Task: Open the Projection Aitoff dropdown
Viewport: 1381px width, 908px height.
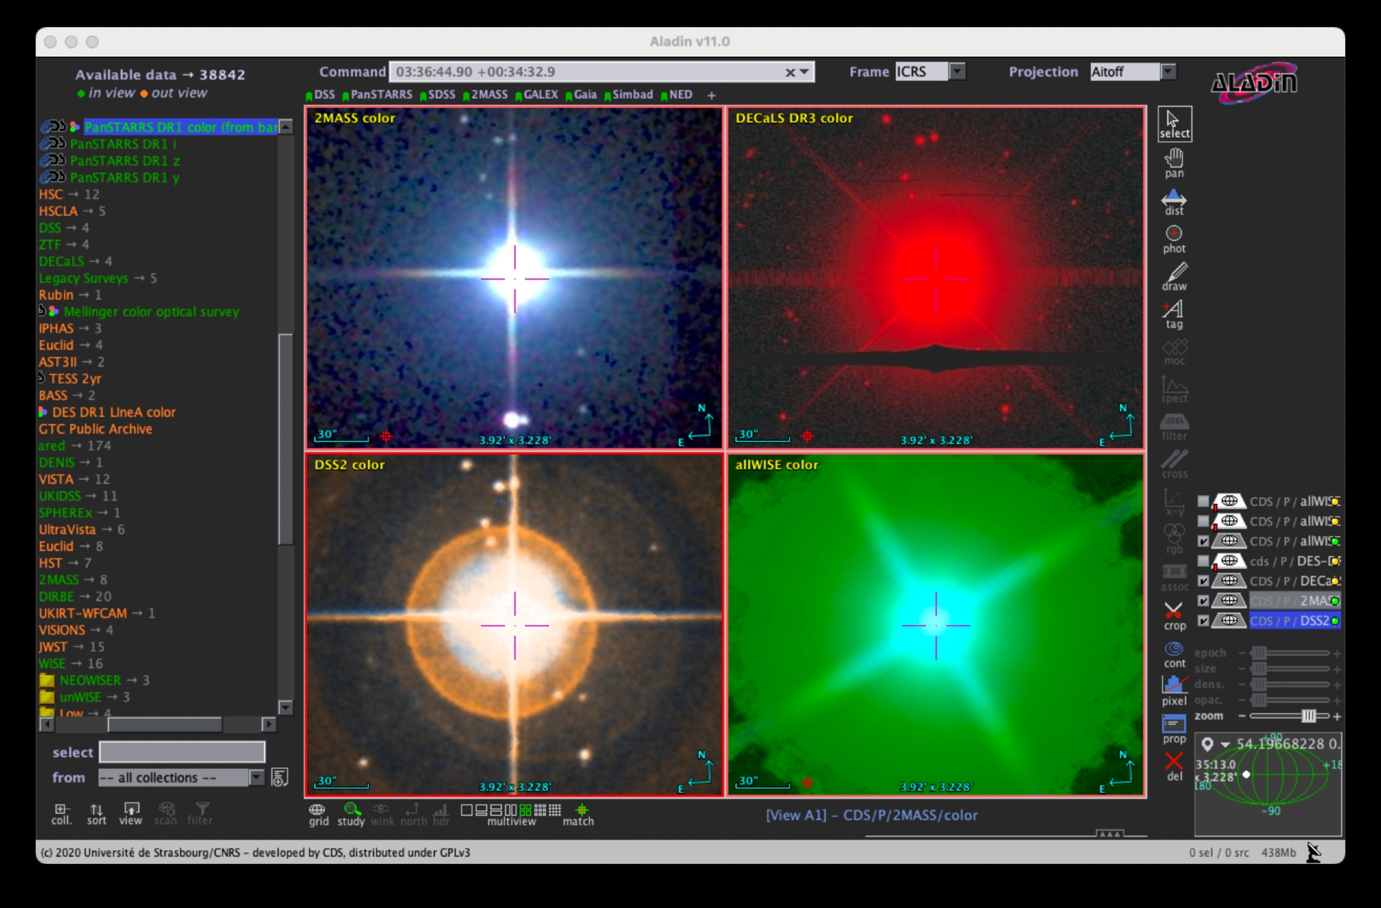Action: tap(1168, 72)
